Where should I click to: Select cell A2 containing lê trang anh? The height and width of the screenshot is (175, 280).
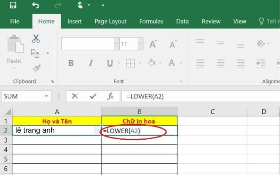pyautogui.click(x=57, y=131)
